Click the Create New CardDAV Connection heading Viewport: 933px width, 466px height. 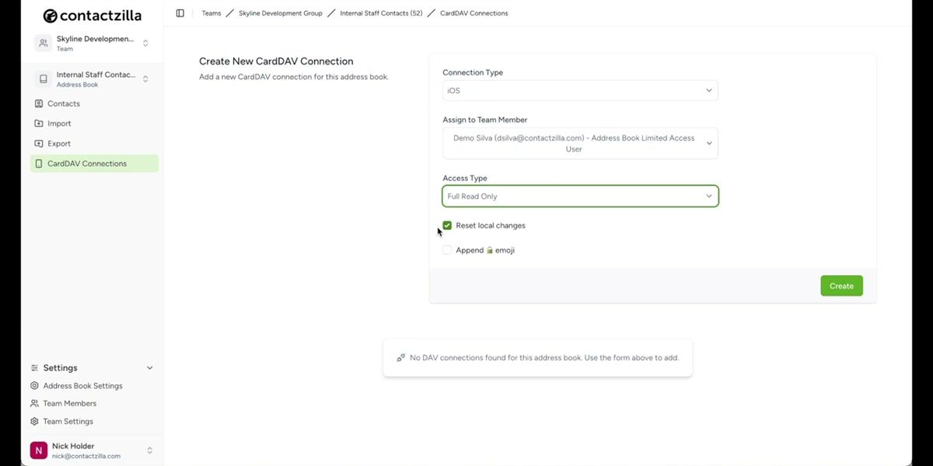[276, 61]
